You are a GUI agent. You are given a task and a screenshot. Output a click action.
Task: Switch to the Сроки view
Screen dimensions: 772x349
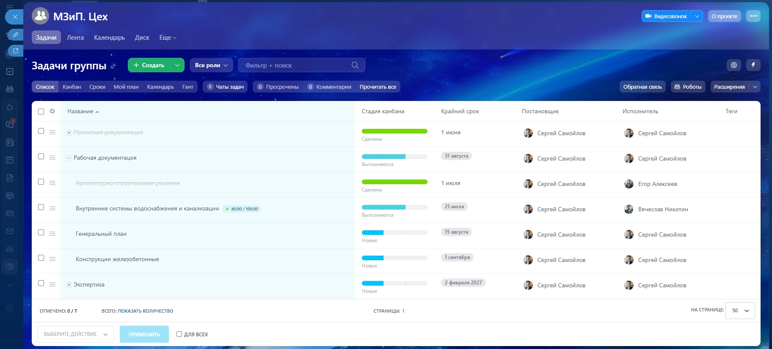pyautogui.click(x=97, y=87)
